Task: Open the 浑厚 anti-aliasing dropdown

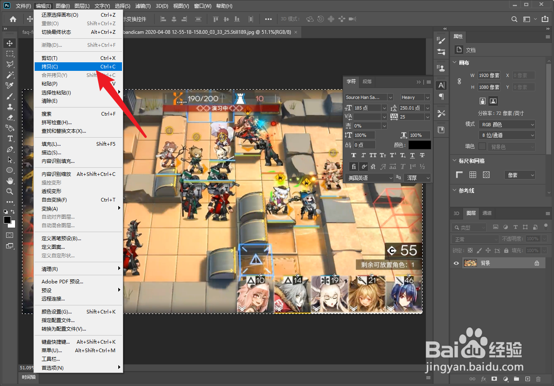Action: click(417, 178)
